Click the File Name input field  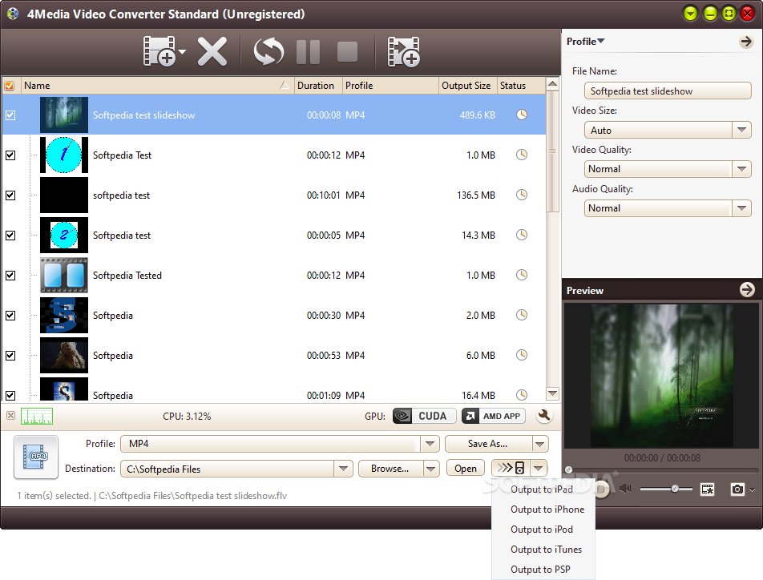tap(668, 91)
